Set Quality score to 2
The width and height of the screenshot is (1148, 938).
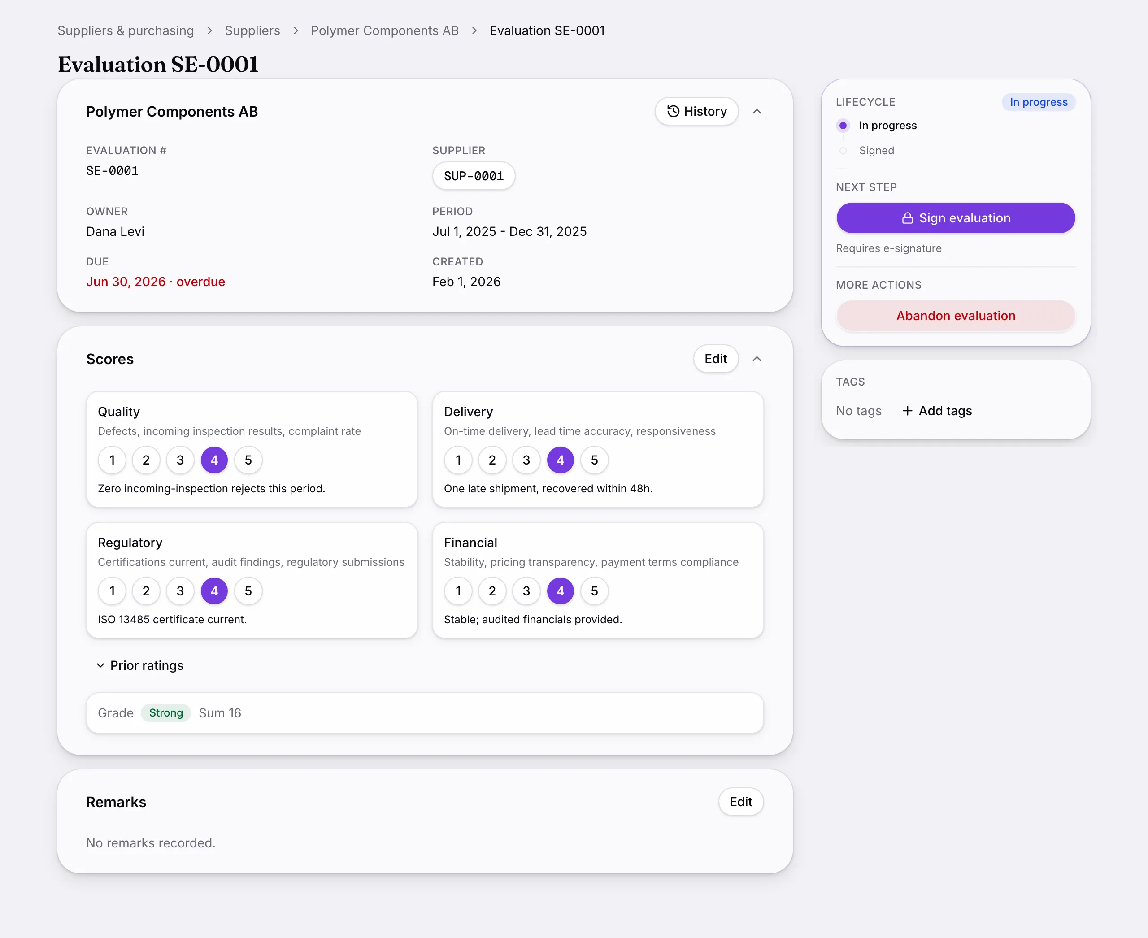tap(146, 460)
